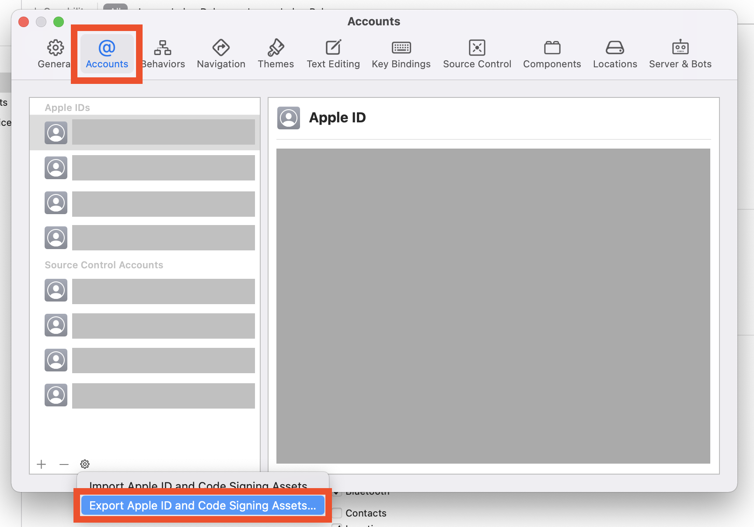Toggle the Contacts checkbox in background window
The height and width of the screenshot is (527, 754).
click(x=337, y=513)
